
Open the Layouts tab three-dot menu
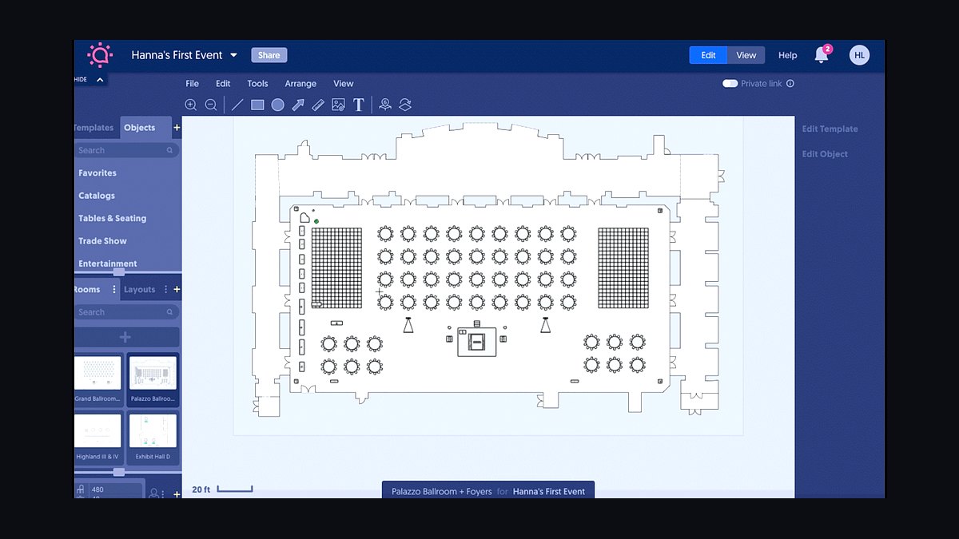tap(166, 289)
